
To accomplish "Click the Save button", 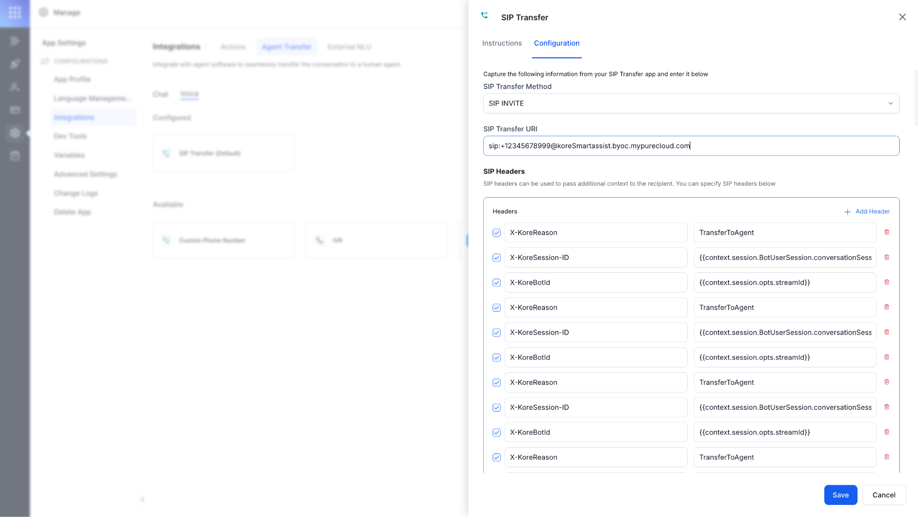I will pos(840,495).
